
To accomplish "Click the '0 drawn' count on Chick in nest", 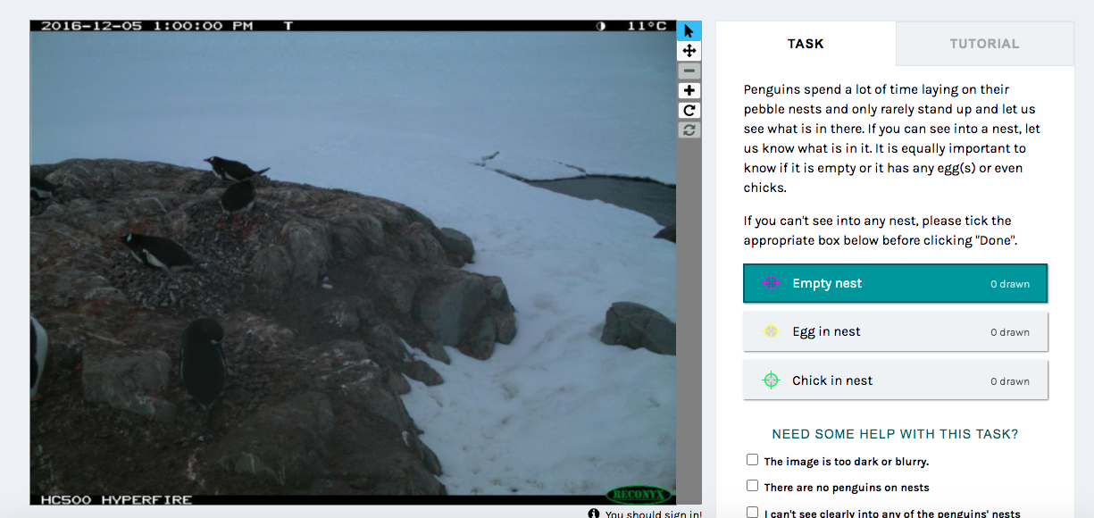I will [1010, 381].
